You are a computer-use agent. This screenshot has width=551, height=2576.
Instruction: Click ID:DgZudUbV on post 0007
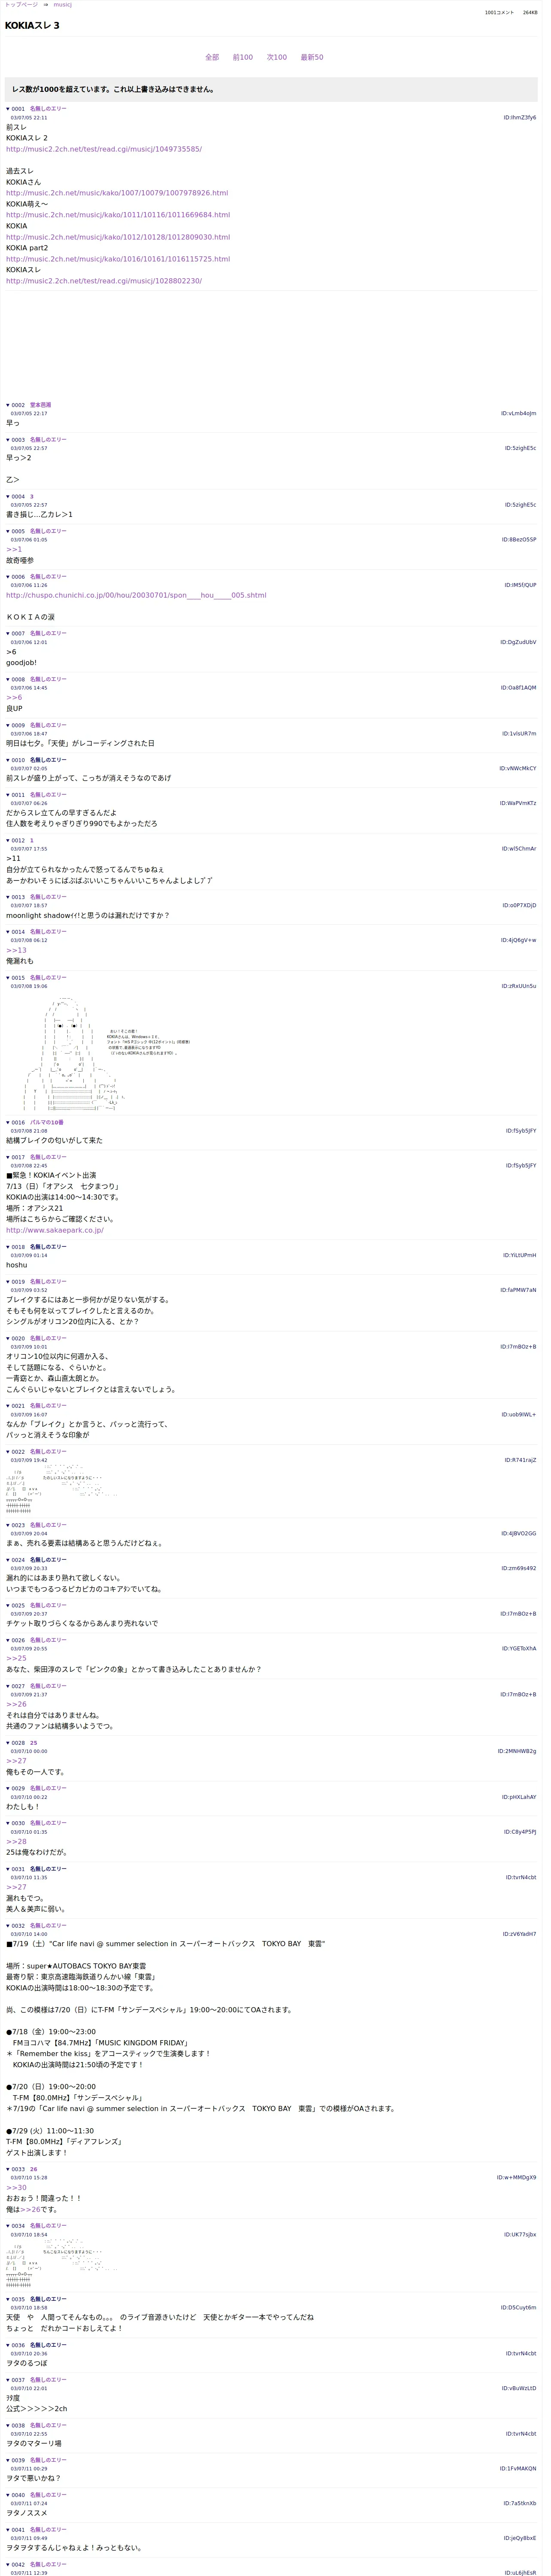coord(518,642)
